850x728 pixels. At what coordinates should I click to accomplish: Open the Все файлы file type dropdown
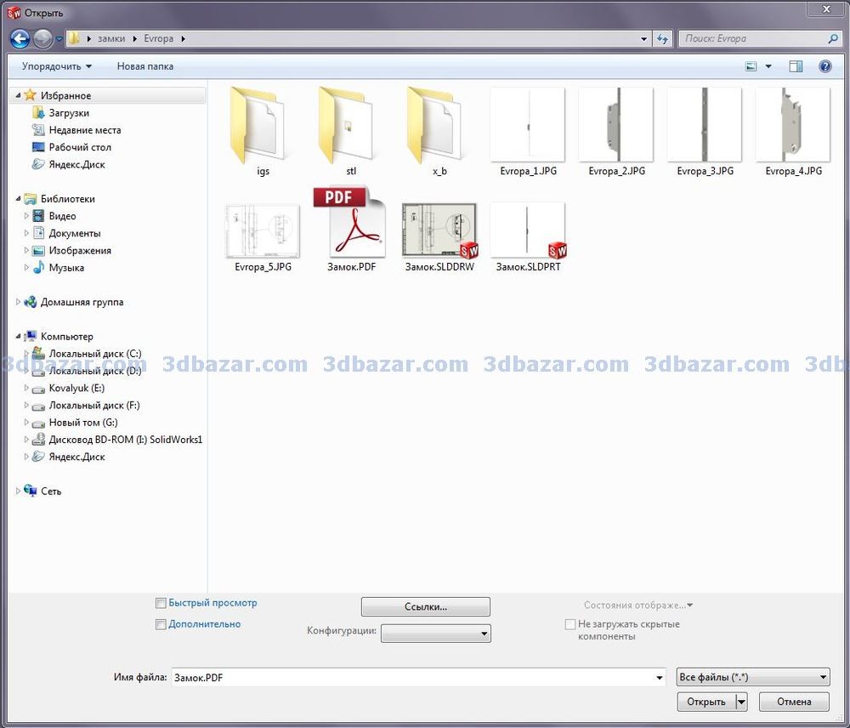tap(752, 677)
